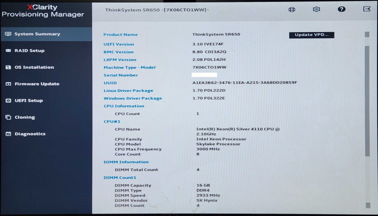Image resolution: width=378 pixels, height=216 pixels.
Task: Click the Update VPD... button
Action: pyautogui.click(x=311, y=35)
